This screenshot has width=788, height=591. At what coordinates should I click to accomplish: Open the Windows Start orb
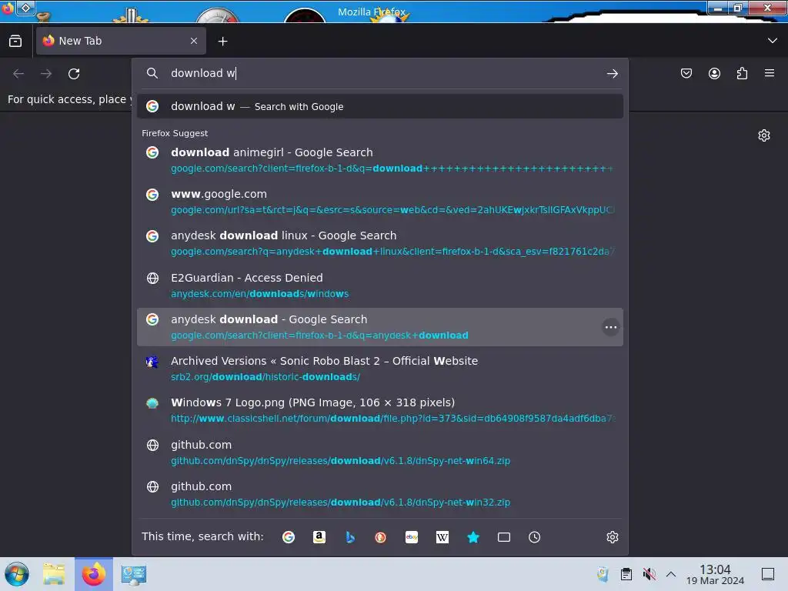point(17,574)
